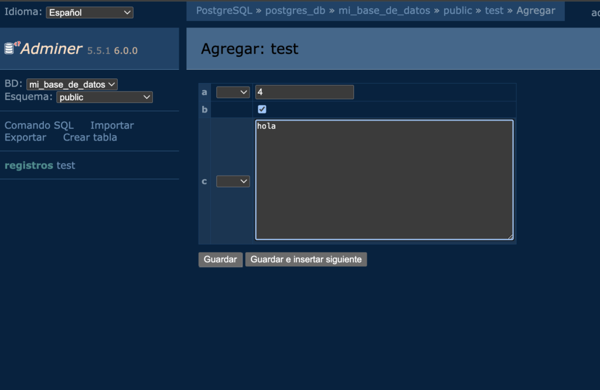Open the Esquema schema dropdown
600x390 pixels.
(x=104, y=97)
